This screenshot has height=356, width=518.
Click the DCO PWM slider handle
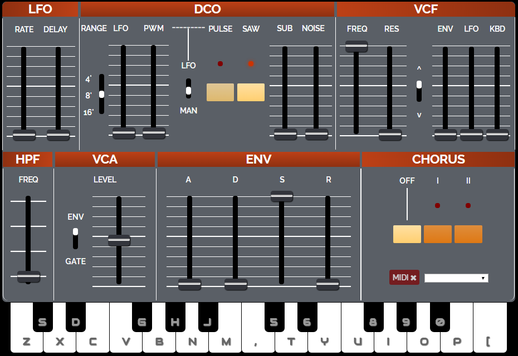(x=154, y=133)
